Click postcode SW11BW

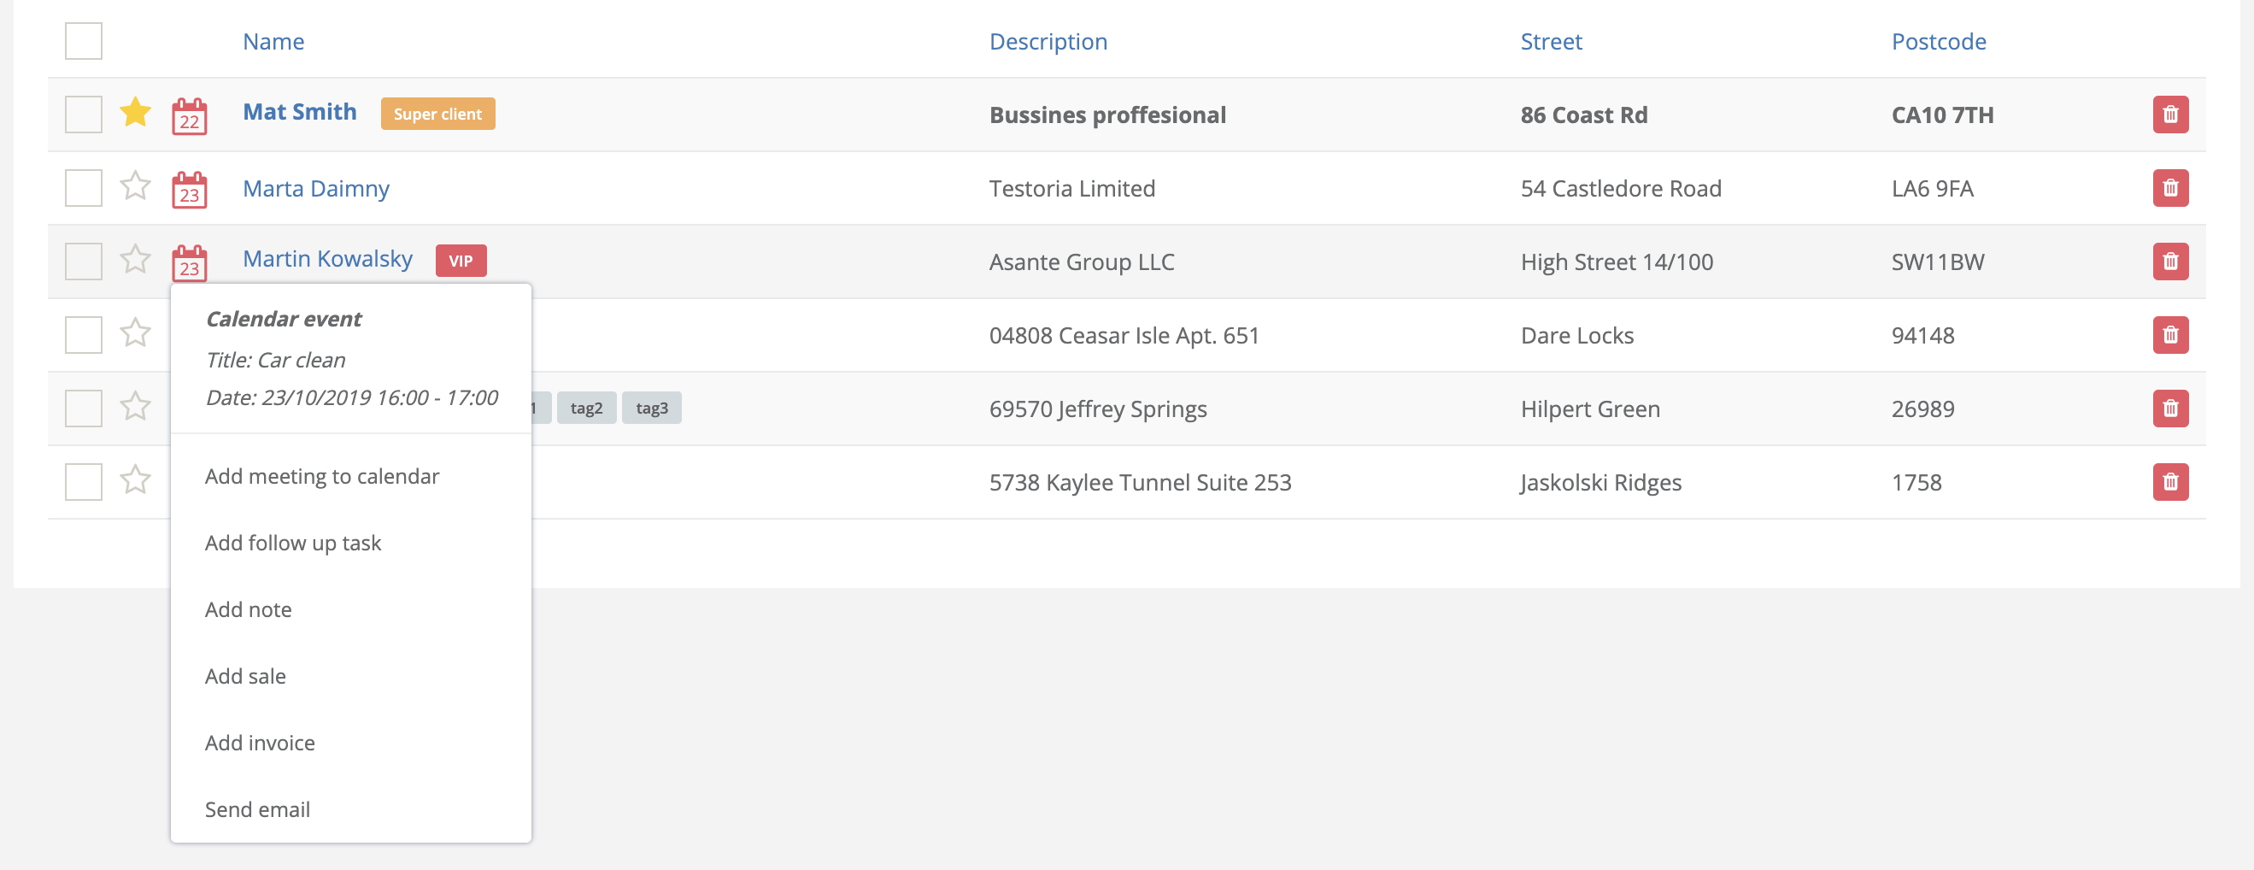pyautogui.click(x=1937, y=262)
